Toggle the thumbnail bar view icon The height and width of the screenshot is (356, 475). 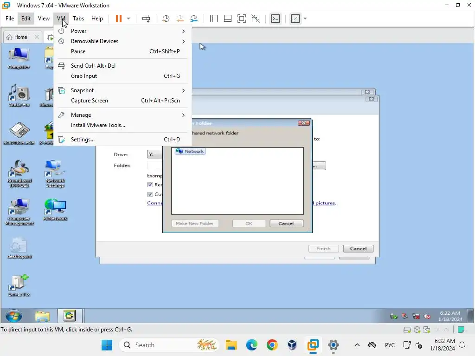[227, 19]
